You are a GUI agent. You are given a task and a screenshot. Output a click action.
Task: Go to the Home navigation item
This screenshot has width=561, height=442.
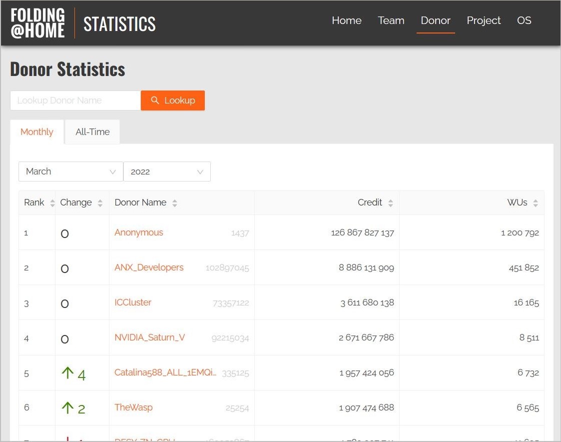[x=346, y=20]
